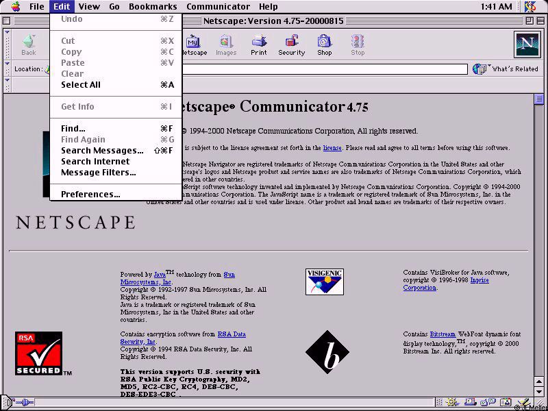The width and height of the screenshot is (548, 411).
Task: Open Newsgroups chat-bubble icon in component bar
Action: [x=488, y=403]
